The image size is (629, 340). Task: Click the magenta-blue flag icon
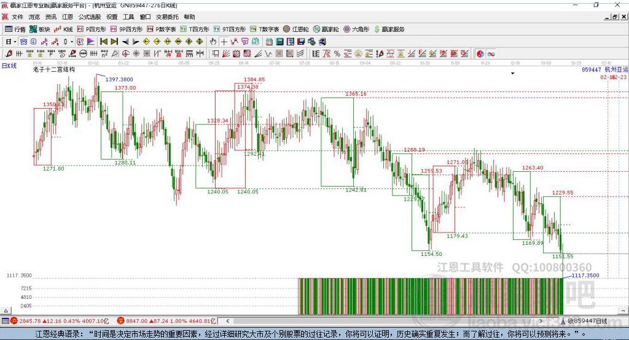(91, 42)
